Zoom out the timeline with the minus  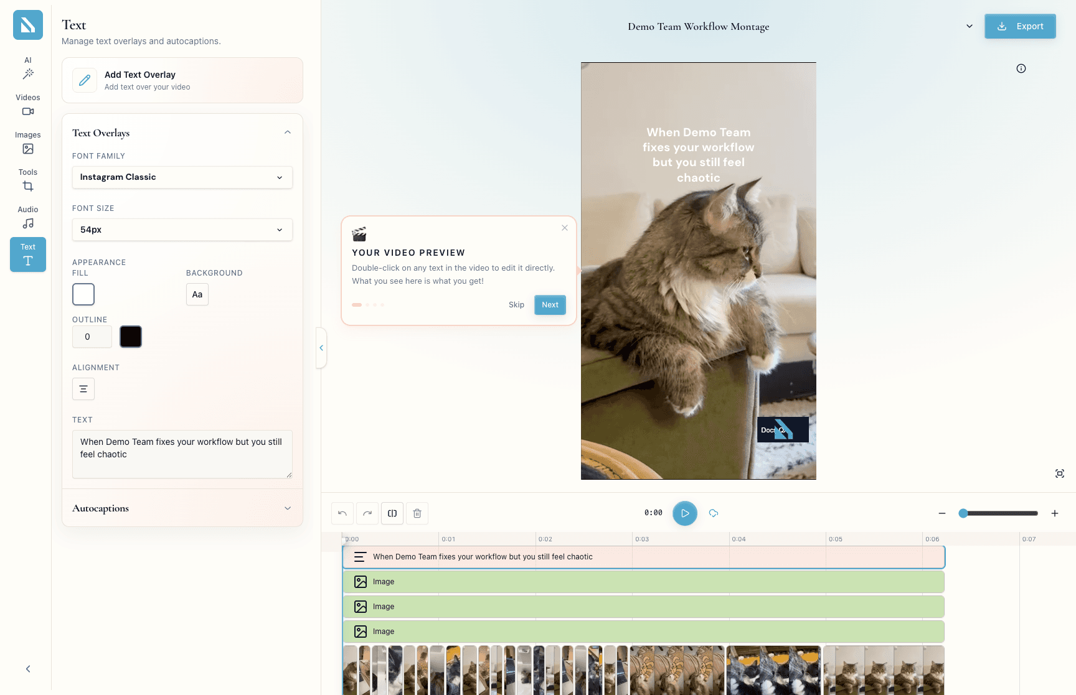tap(942, 513)
